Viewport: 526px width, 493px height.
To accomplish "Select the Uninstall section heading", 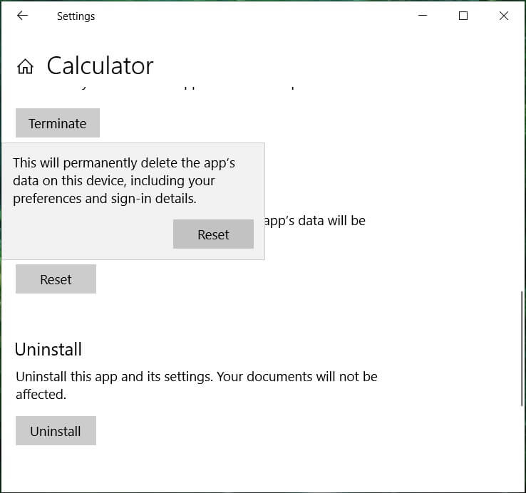I will (48, 349).
